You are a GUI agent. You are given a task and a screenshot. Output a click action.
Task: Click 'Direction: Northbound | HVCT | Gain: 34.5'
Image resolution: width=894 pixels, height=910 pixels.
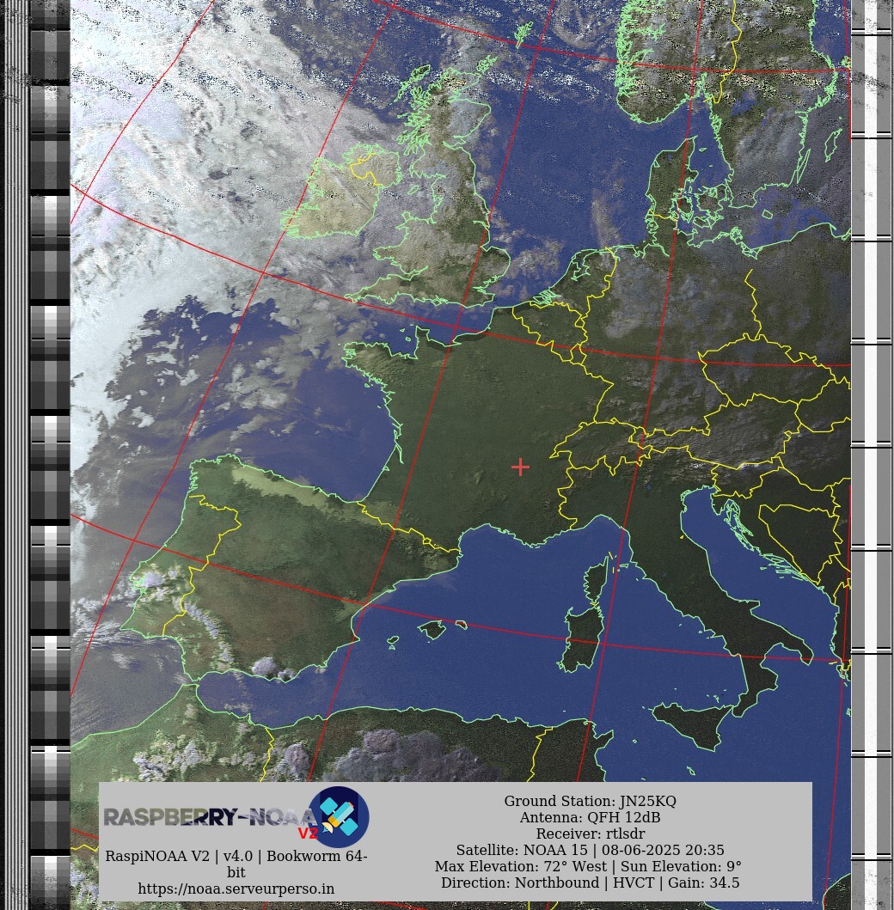point(590,883)
